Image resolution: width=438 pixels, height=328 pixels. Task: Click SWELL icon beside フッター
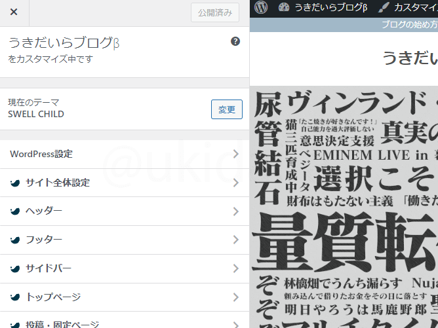click(x=15, y=240)
